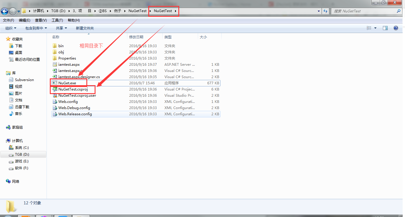The height and width of the screenshot is (217, 405).
Task: Open Subversion library in navigation pane
Action: pos(24,80)
